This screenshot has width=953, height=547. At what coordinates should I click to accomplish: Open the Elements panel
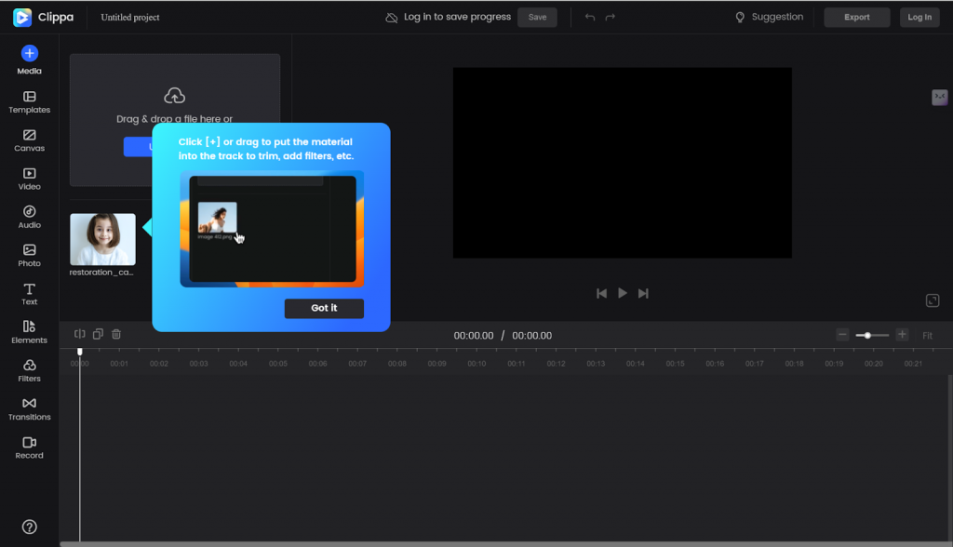tap(29, 332)
